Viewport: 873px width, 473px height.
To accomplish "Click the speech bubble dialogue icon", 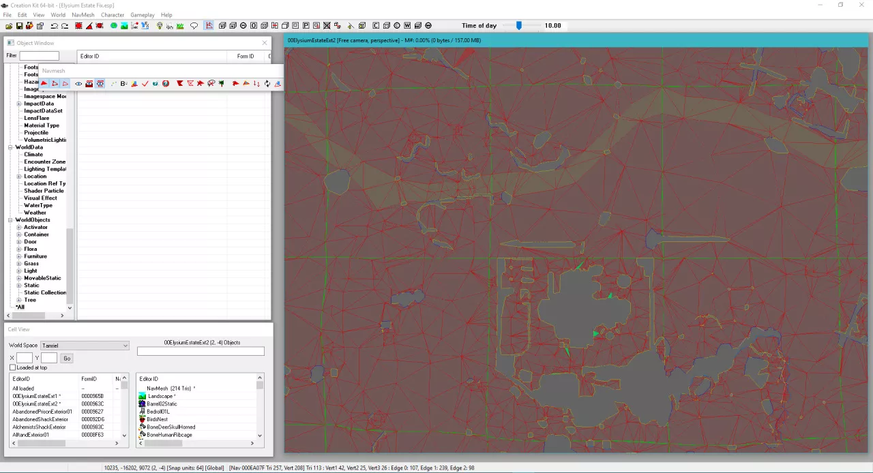I will 194,26.
